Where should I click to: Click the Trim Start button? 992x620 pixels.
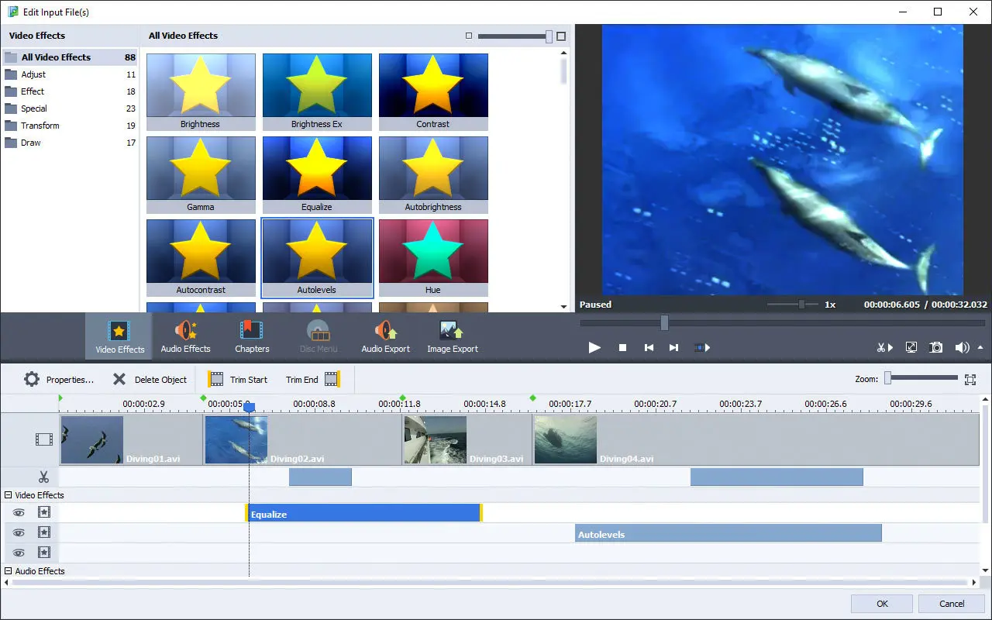click(238, 380)
